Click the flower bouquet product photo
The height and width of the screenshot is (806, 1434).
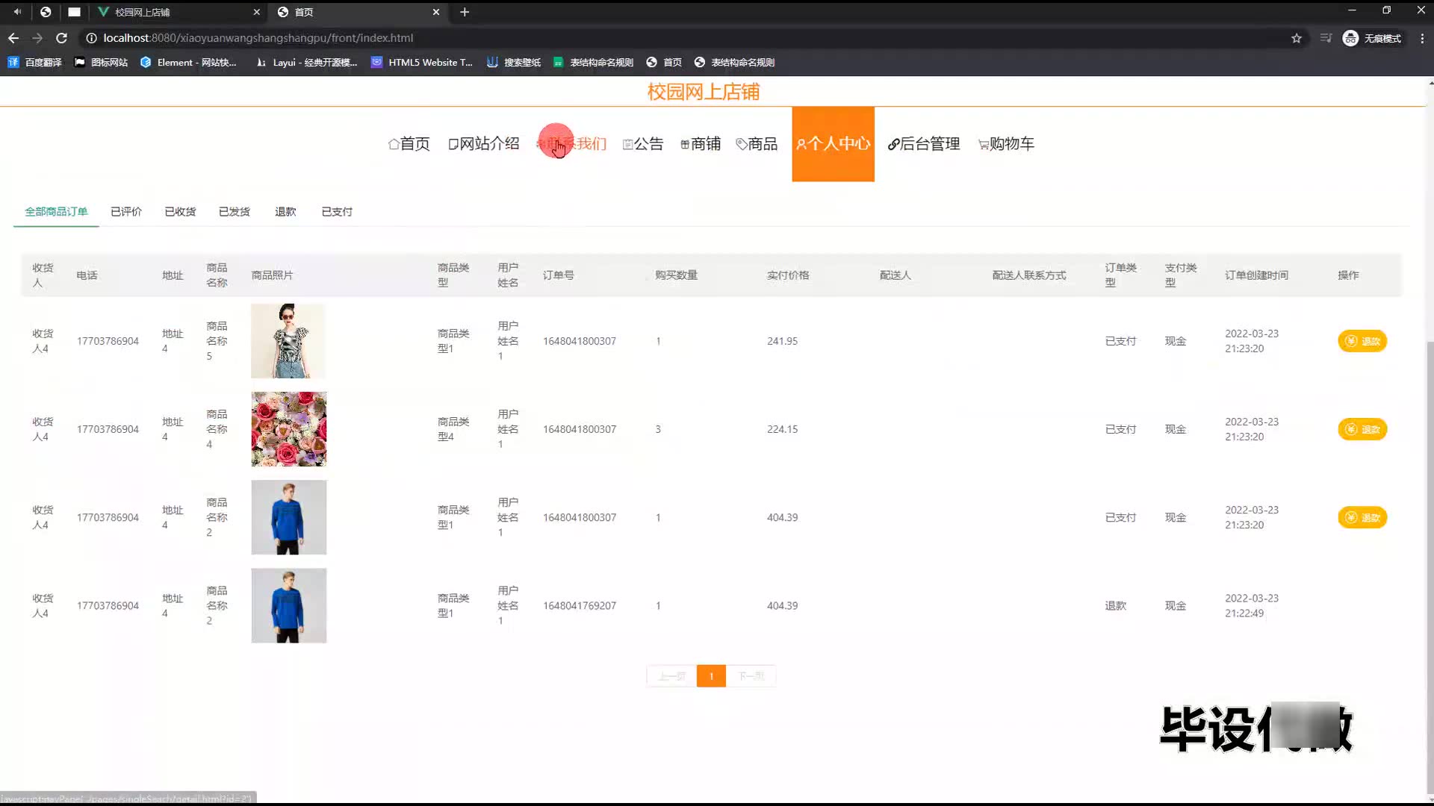point(289,429)
